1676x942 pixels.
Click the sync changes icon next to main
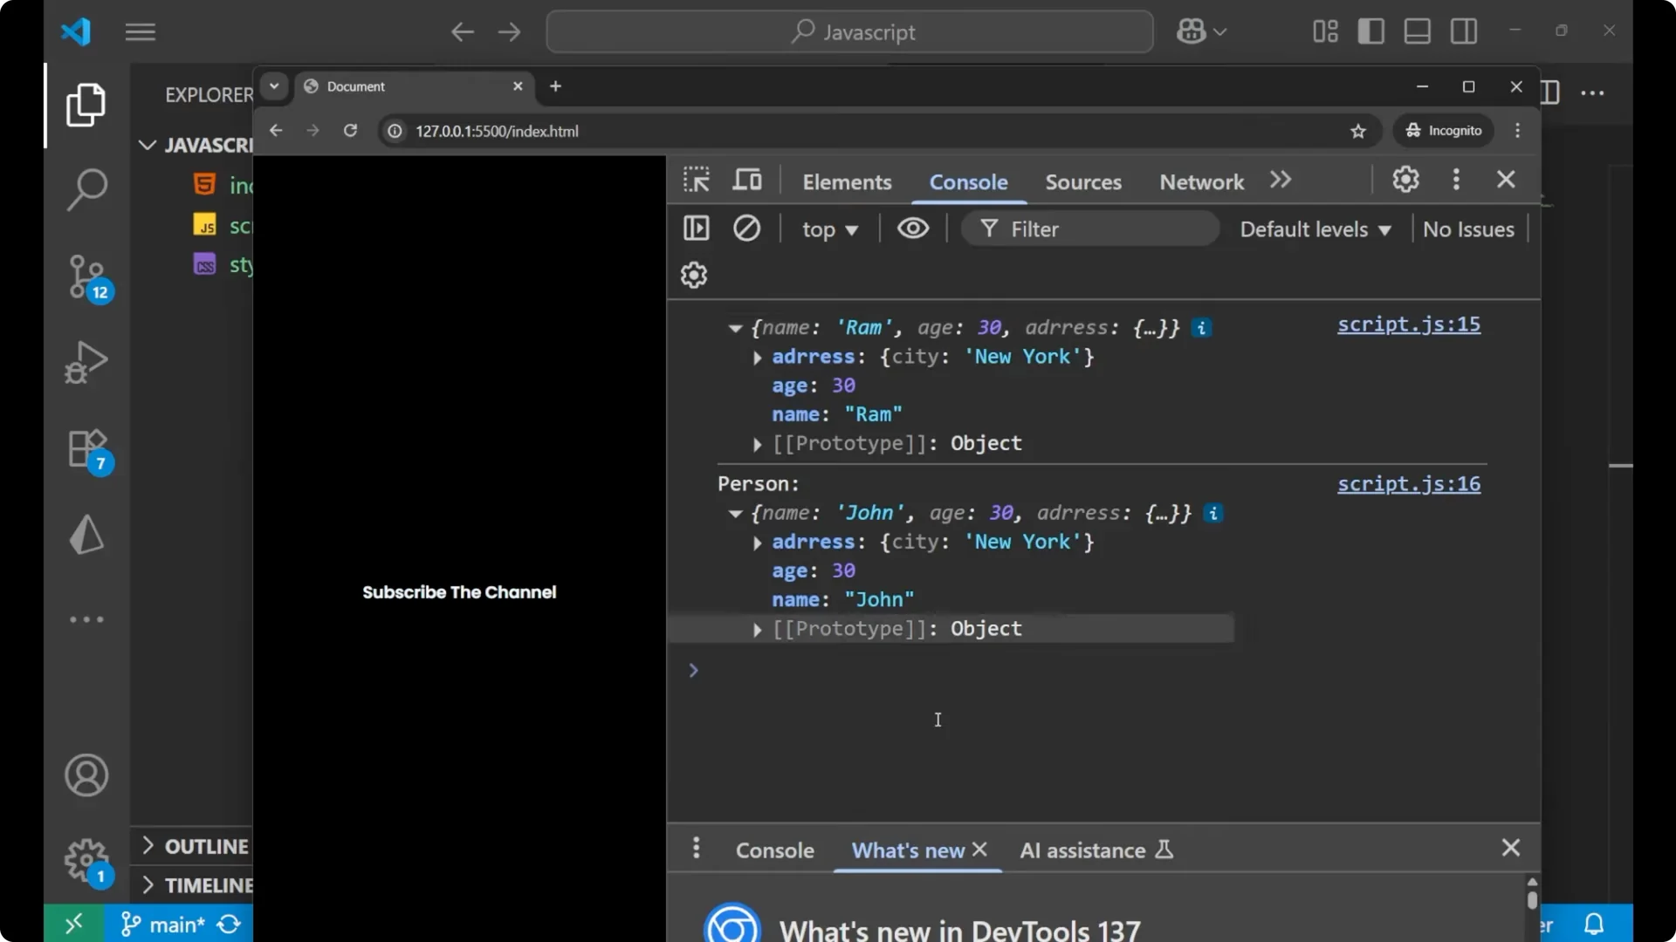tap(227, 924)
